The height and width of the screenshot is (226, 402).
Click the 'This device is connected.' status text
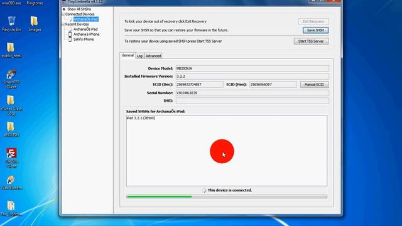point(230,190)
